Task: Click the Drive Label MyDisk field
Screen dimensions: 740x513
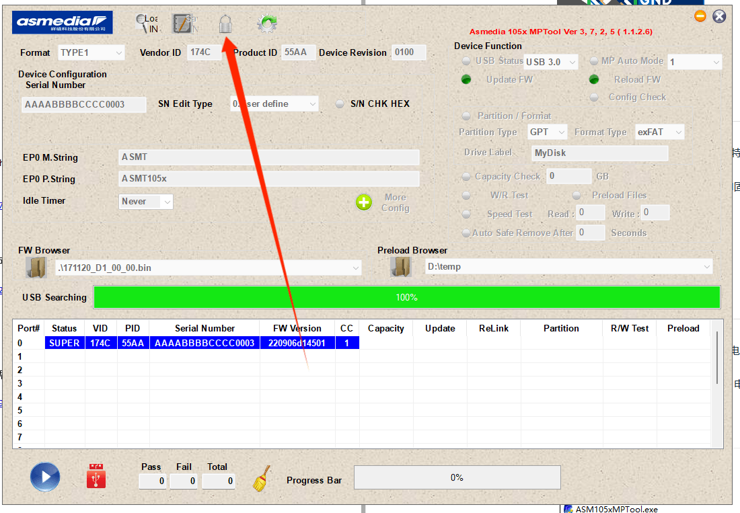Action: (600, 153)
